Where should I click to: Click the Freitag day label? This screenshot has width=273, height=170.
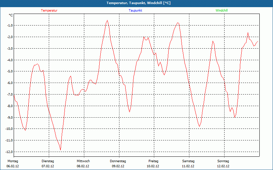153,161
